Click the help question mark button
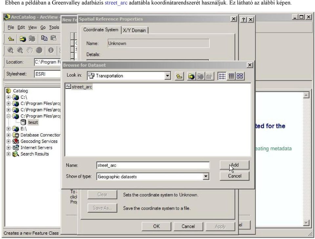Screen dimensions: 315x239 [243, 19]
